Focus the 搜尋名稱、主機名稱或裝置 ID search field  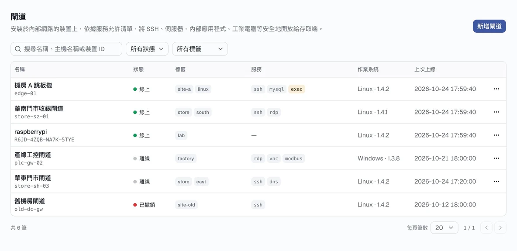click(66, 49)
